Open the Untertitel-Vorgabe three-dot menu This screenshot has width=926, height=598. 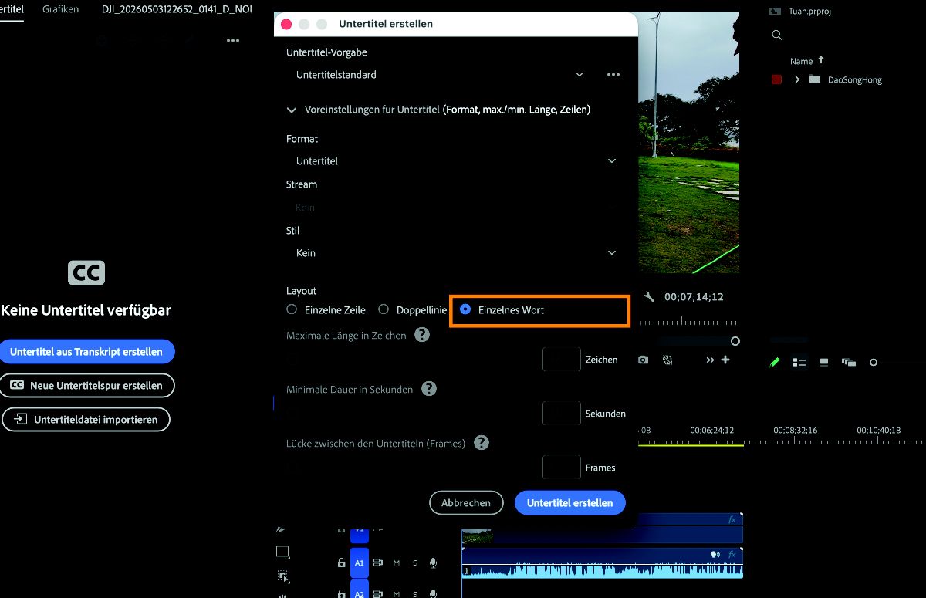point(613,75)
